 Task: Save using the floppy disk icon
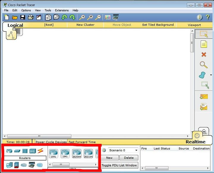(23, 17)
